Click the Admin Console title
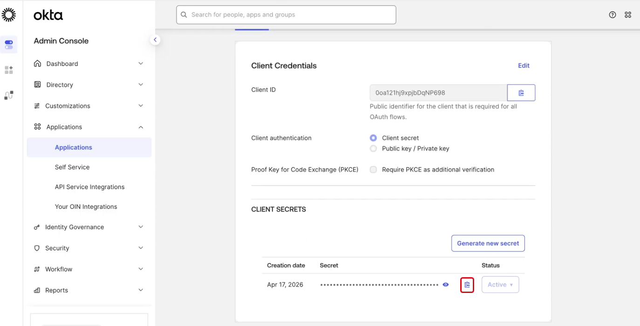Viewport: 640px width, 326px height. click(61, 41)
